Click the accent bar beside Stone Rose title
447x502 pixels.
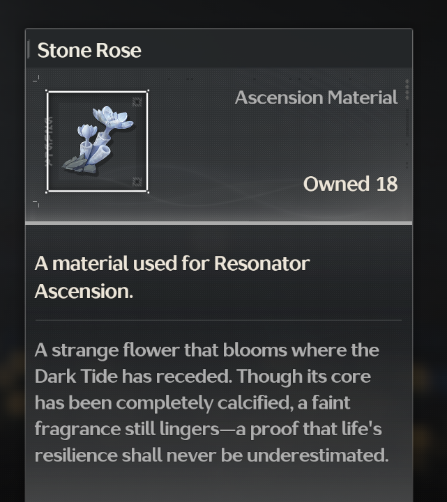tap(28, 49)
